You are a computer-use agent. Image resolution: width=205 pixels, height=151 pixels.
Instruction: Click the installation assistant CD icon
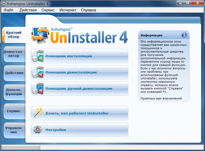38,56
